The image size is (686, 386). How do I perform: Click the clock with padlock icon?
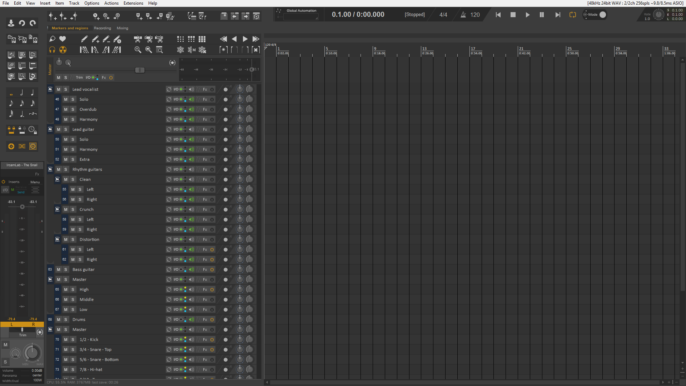(33, 130)
